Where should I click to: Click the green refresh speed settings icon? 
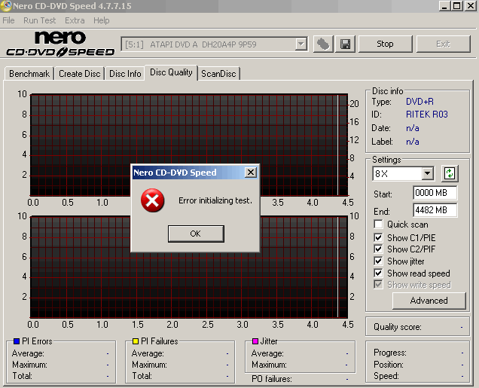pyautogui.click(x=450, y=173)
